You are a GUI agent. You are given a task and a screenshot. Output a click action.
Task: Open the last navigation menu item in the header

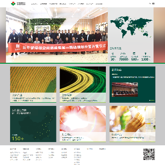coord(99,4)
